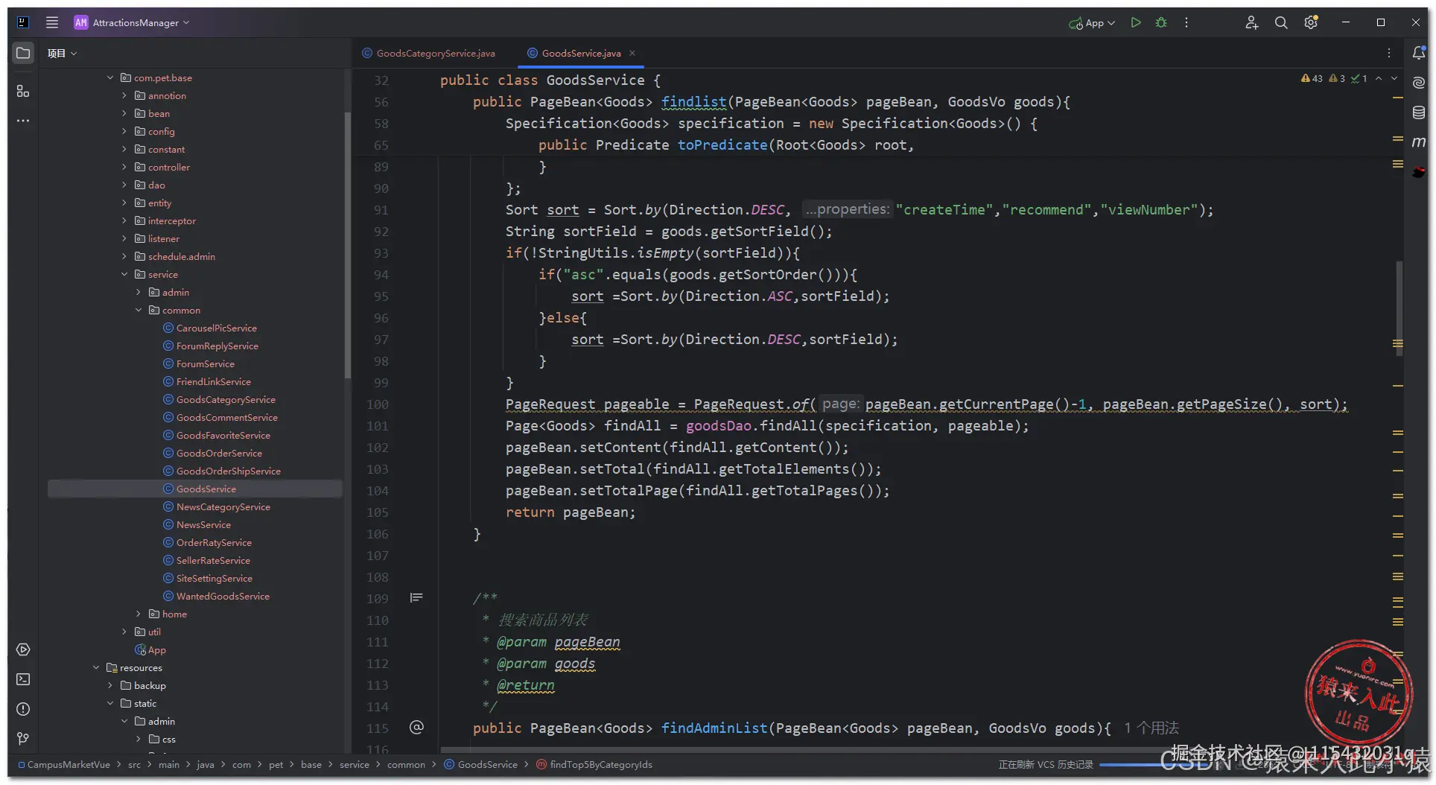The height and width of the screenshot is (785, 1436).
Task: Open the AI Assistant tool window
Action: [x=1419, y=83]
